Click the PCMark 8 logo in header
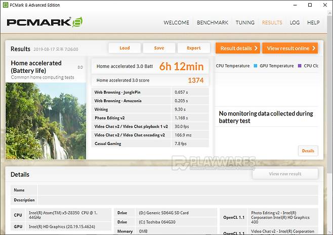The width and height of the screenshot is (333, 235). tap(45, 22)
